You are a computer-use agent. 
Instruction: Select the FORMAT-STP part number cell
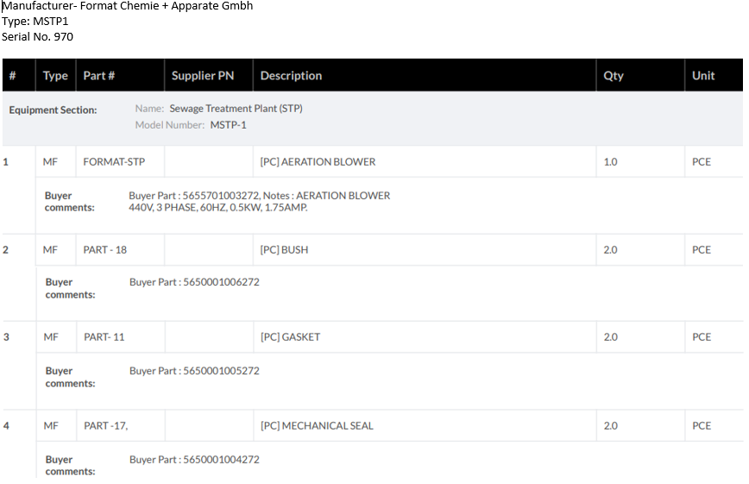pos(114,162)
